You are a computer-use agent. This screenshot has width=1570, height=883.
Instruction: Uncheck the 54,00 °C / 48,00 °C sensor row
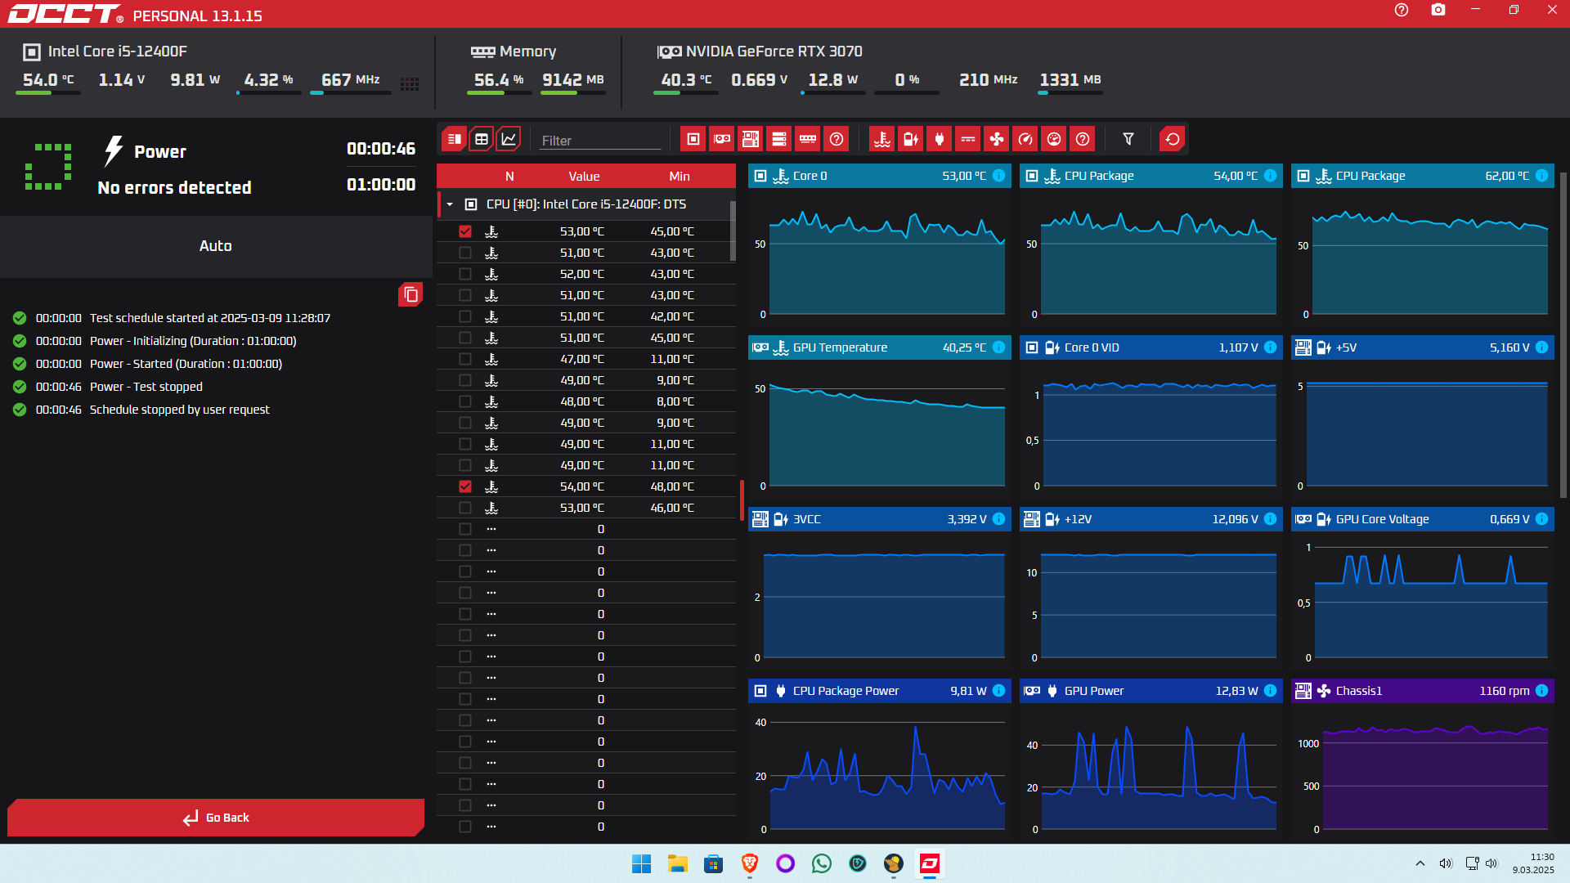465,486
